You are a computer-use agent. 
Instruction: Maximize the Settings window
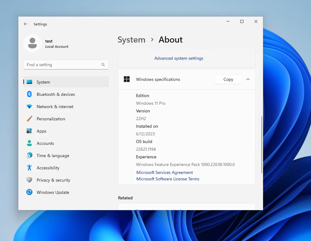(x=242, y=21)
